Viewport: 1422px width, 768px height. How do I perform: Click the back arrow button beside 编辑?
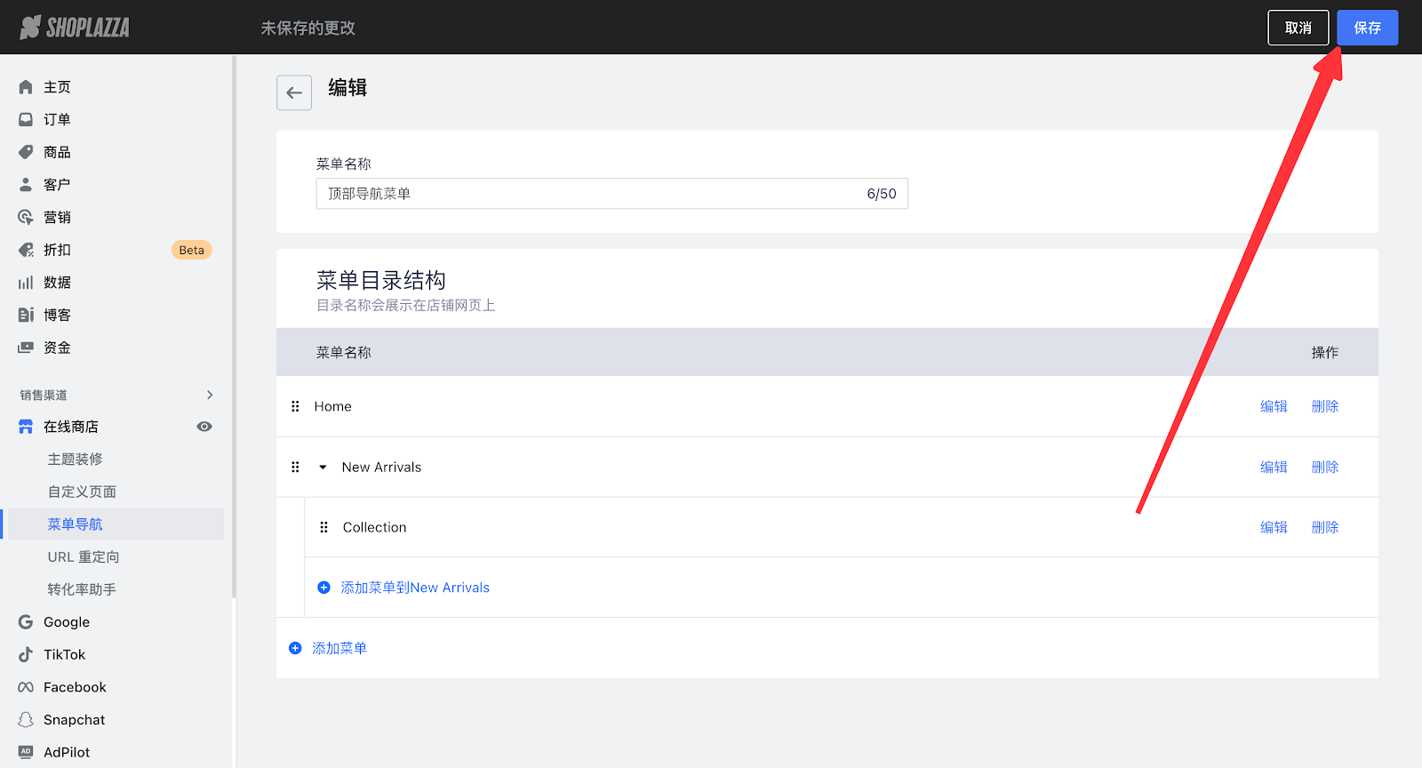pyautogui.click(x=294, y=92)
